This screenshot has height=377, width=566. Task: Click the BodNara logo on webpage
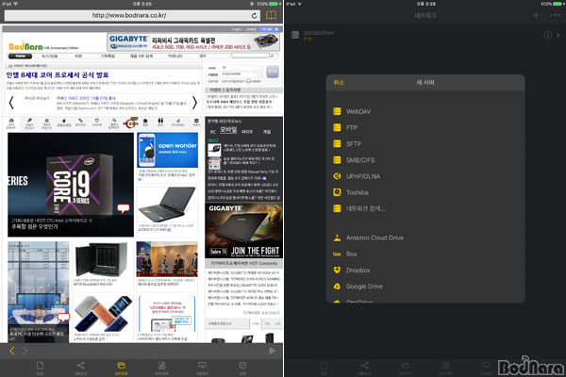[x=26, y=46]
